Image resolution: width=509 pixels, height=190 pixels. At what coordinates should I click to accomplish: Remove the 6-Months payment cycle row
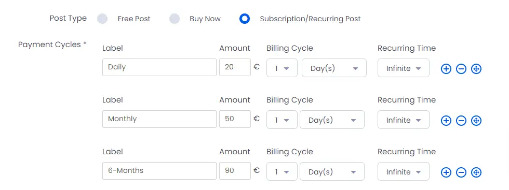(x=461, y=172)
